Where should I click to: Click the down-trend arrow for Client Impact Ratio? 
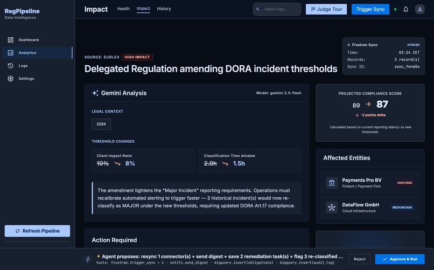point(117,164)
